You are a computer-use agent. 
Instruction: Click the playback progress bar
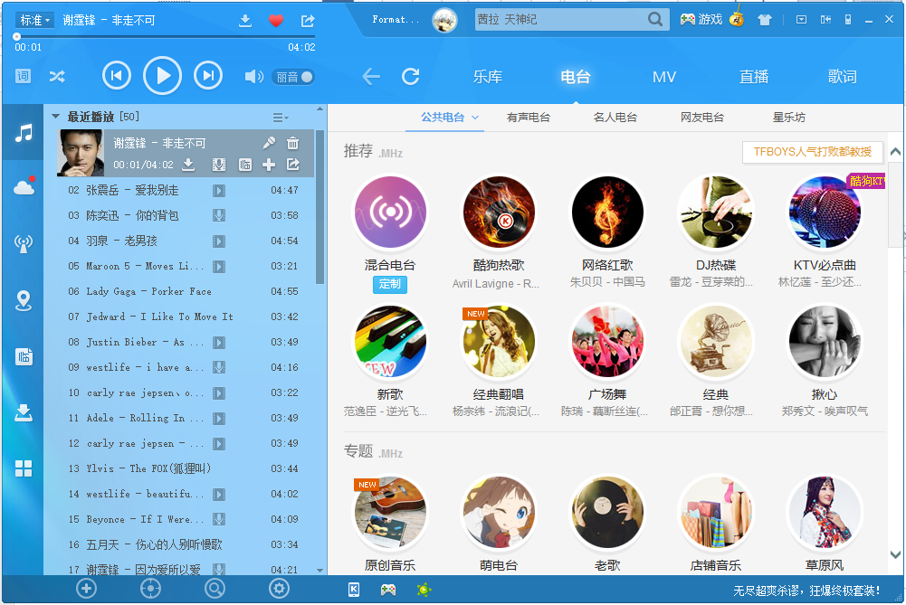point(165,36)
